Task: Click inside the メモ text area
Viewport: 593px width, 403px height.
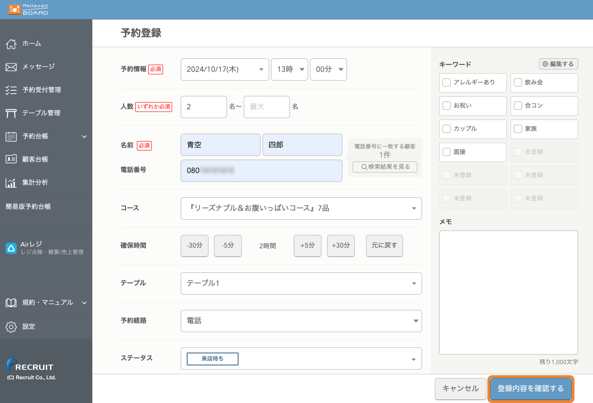Action: (x=508, y=292)
